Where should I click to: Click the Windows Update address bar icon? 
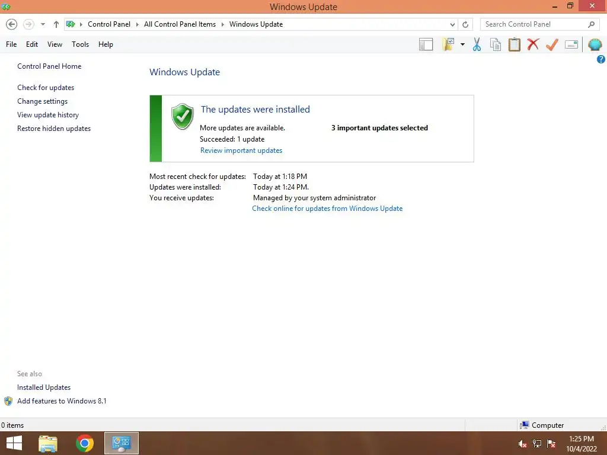pos(71,24)
